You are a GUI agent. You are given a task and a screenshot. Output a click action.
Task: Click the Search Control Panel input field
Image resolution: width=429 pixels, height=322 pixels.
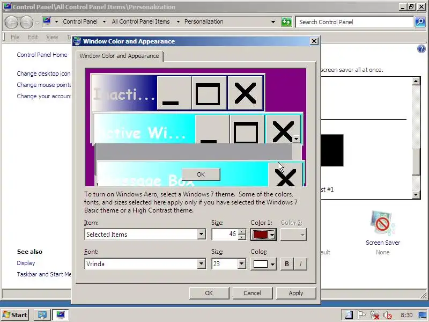(x=354, y=22)
